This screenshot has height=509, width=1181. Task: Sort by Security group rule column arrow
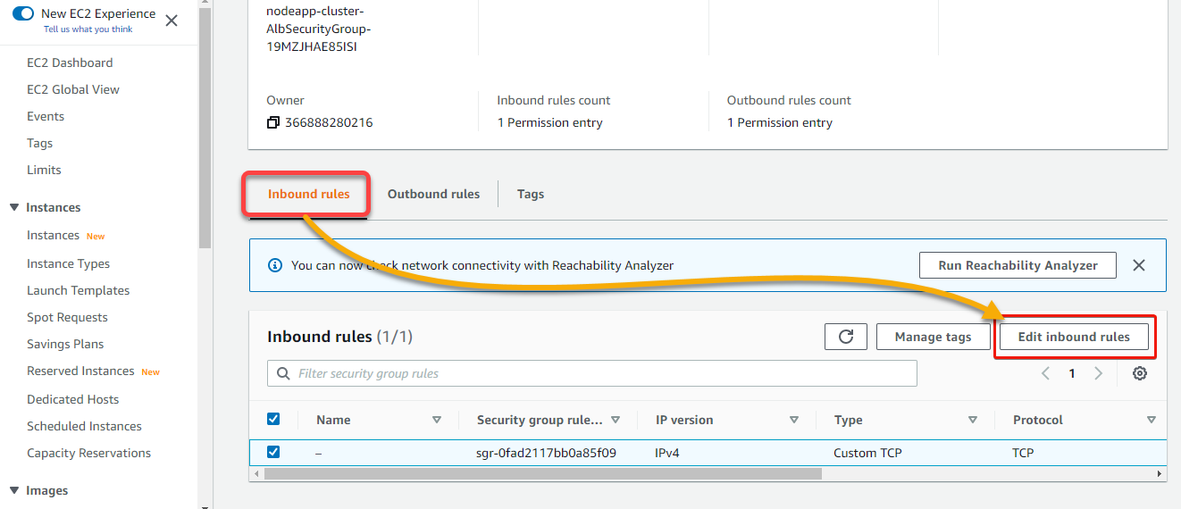coord(616,420)
